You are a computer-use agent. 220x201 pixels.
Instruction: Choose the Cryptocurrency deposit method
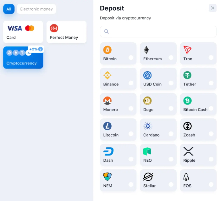[23, 57]
